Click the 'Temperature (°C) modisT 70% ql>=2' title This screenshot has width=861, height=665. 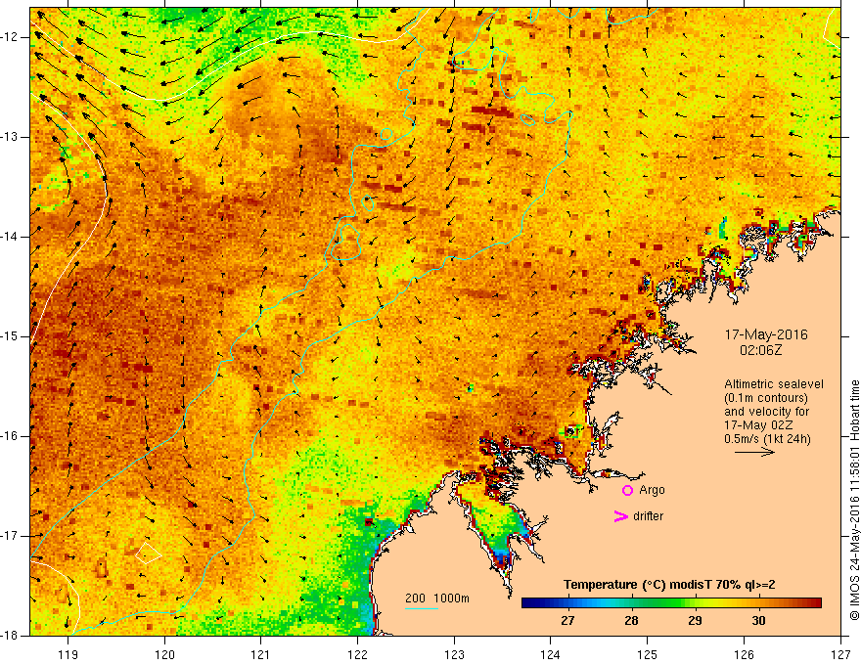[x=669, y=585]
